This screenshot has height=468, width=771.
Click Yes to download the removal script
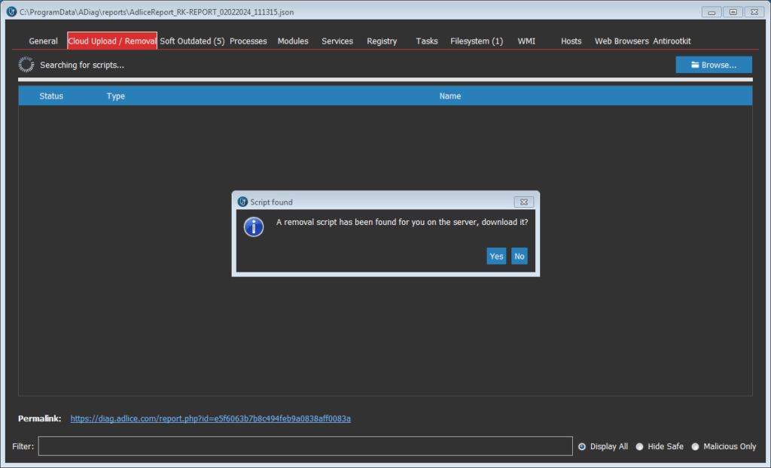pos(496,257)
